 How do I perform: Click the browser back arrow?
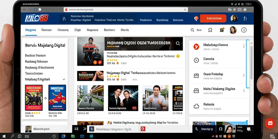(x=24, y=10)
